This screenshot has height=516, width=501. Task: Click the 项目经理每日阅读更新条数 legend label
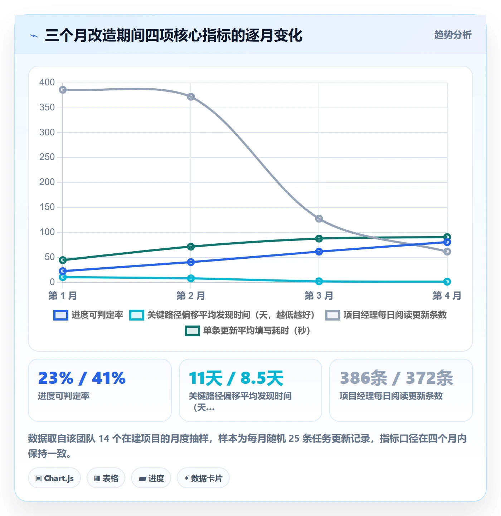coord(395,315)
